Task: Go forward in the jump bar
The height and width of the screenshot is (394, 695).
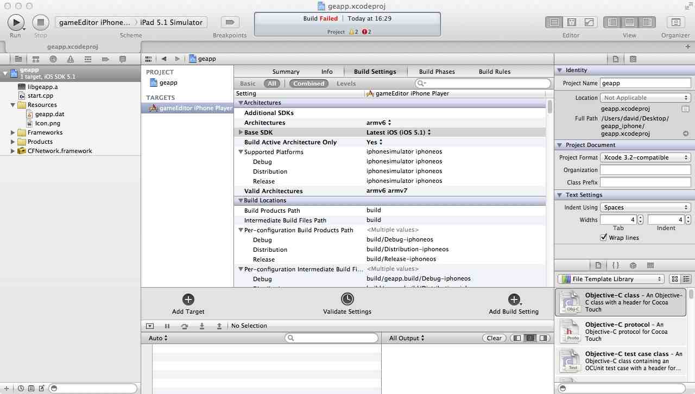Action: point(177,59)
